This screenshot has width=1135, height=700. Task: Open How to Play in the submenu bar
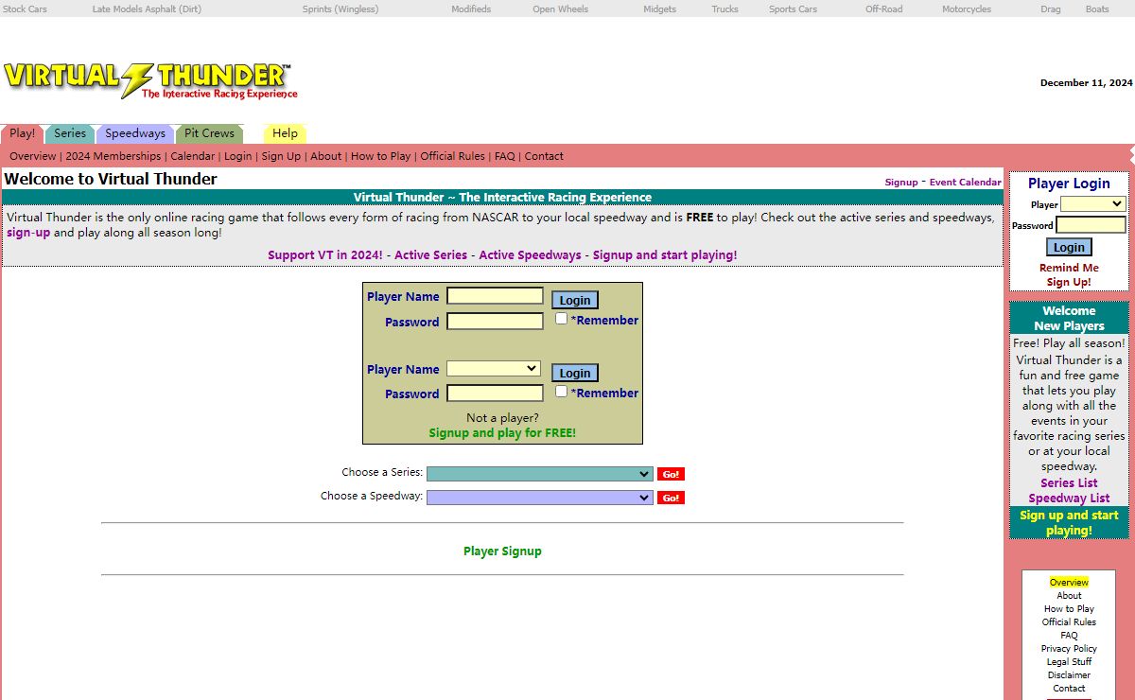[381, 156]
